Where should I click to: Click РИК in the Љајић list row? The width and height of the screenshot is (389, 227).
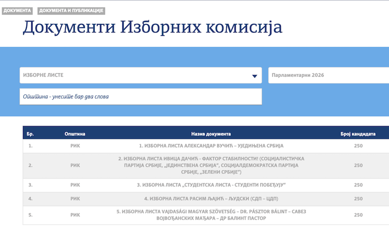tap(75, 199)
